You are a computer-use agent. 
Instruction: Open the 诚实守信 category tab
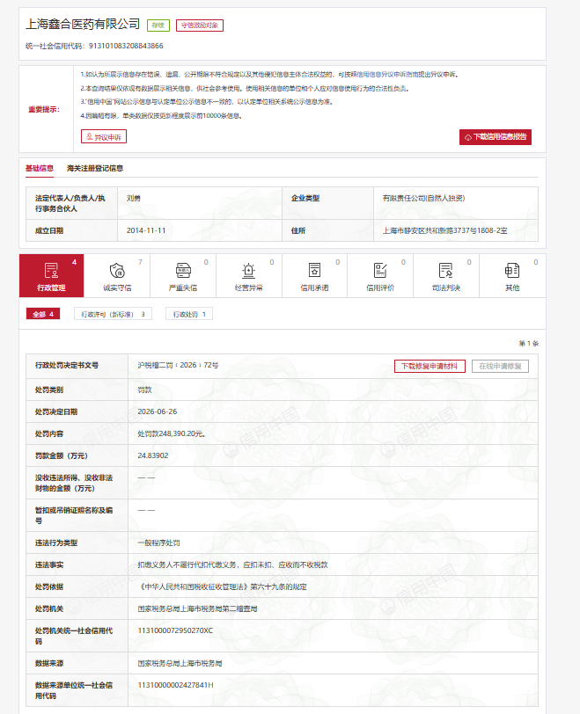[117, 275]
